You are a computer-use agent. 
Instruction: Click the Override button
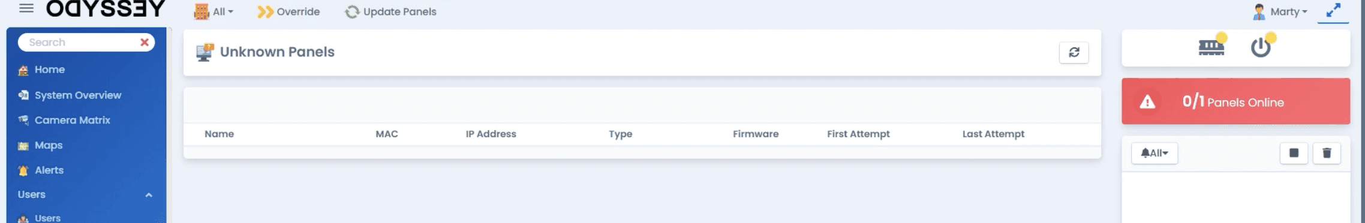[x=288, y=11]
